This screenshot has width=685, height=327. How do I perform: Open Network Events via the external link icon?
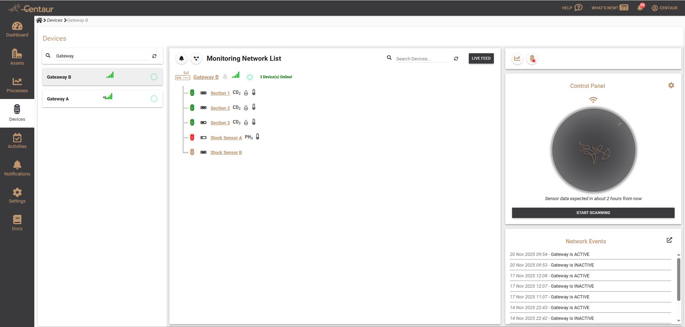pos(669,240)
